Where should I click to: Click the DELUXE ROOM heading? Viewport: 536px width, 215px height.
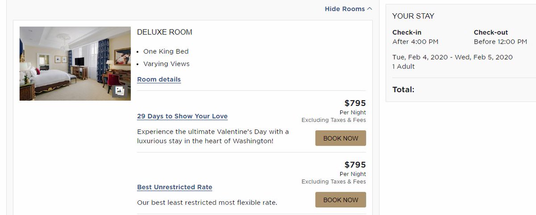click(164, 32)
